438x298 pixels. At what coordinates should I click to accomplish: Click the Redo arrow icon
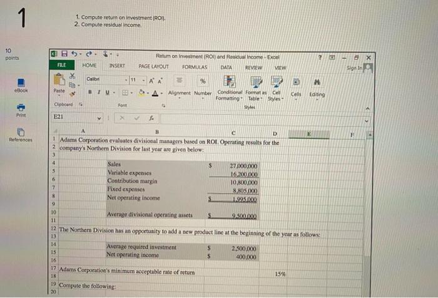pyautogui.click(x=89, y=53)
